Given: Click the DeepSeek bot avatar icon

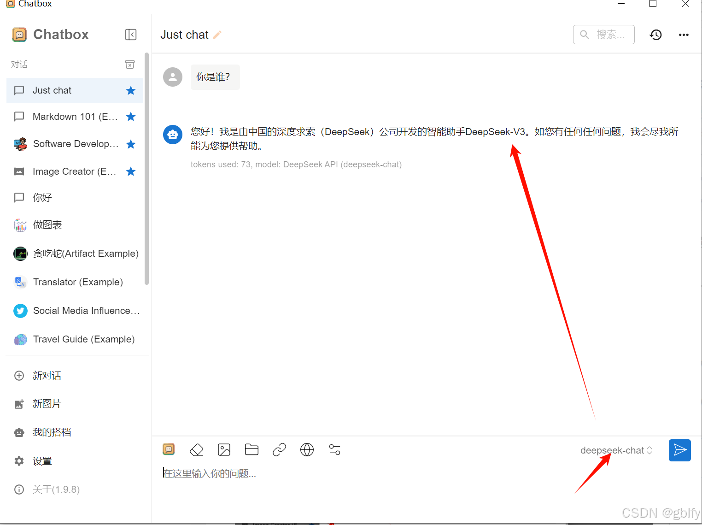Looking at the screenshot, I should click(x=173, y=135).
